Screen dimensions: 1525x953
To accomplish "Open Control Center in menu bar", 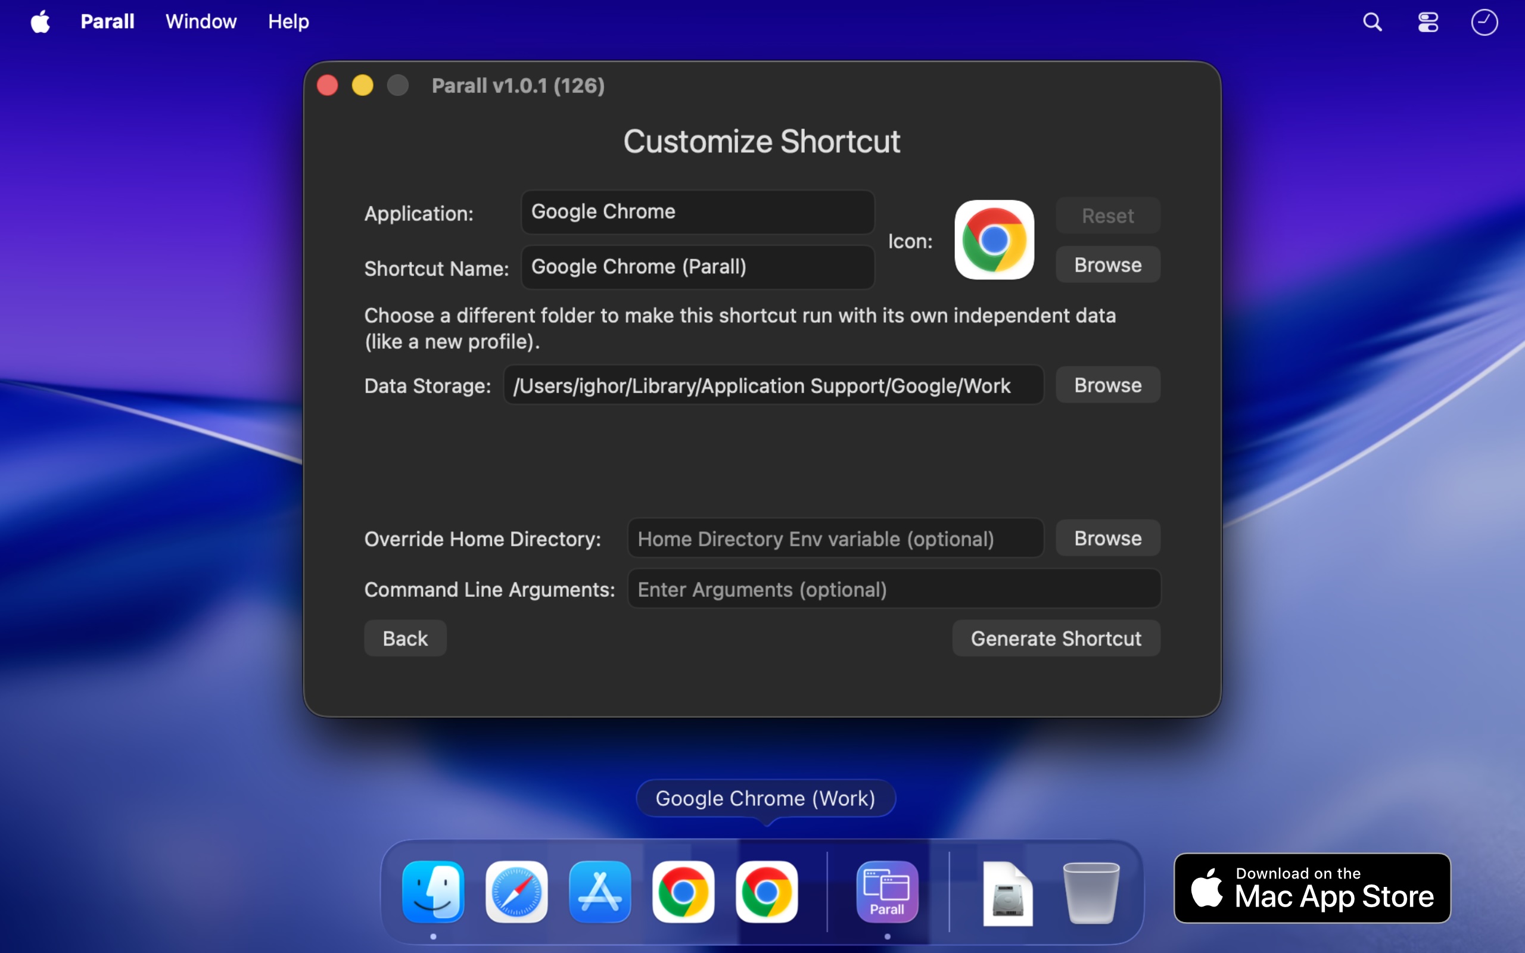I will point(1428,22).
